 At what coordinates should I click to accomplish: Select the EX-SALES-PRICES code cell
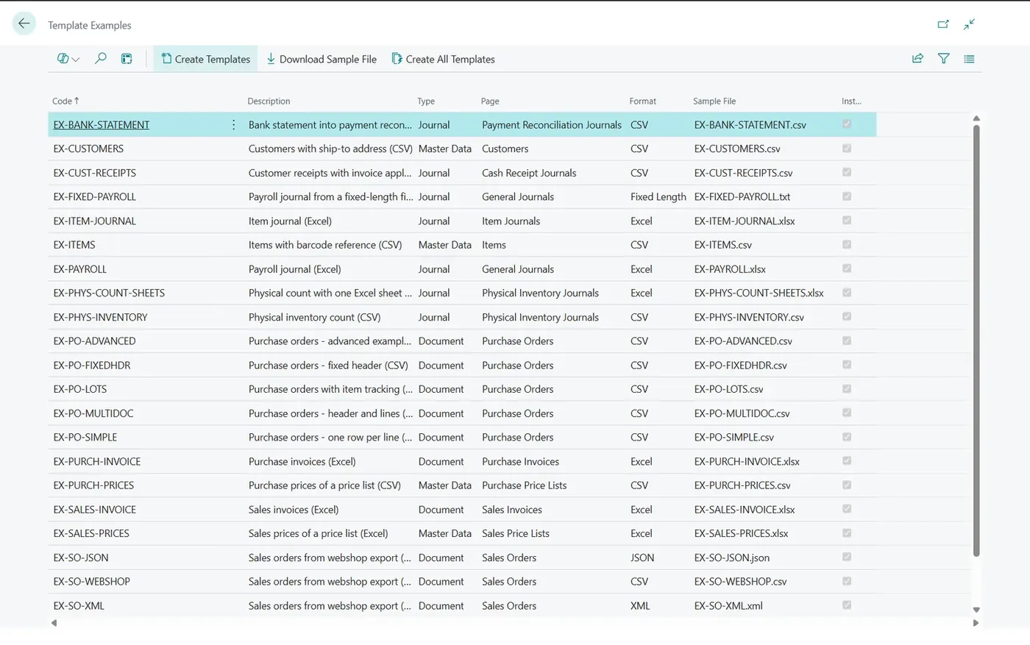[x=91, y=533]
